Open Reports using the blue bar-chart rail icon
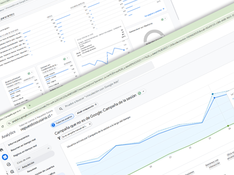The width and height of the screenshot is (234, 175). pos(5,157)
